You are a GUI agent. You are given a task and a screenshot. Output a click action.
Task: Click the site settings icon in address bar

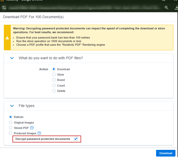(x=4, y=8)
